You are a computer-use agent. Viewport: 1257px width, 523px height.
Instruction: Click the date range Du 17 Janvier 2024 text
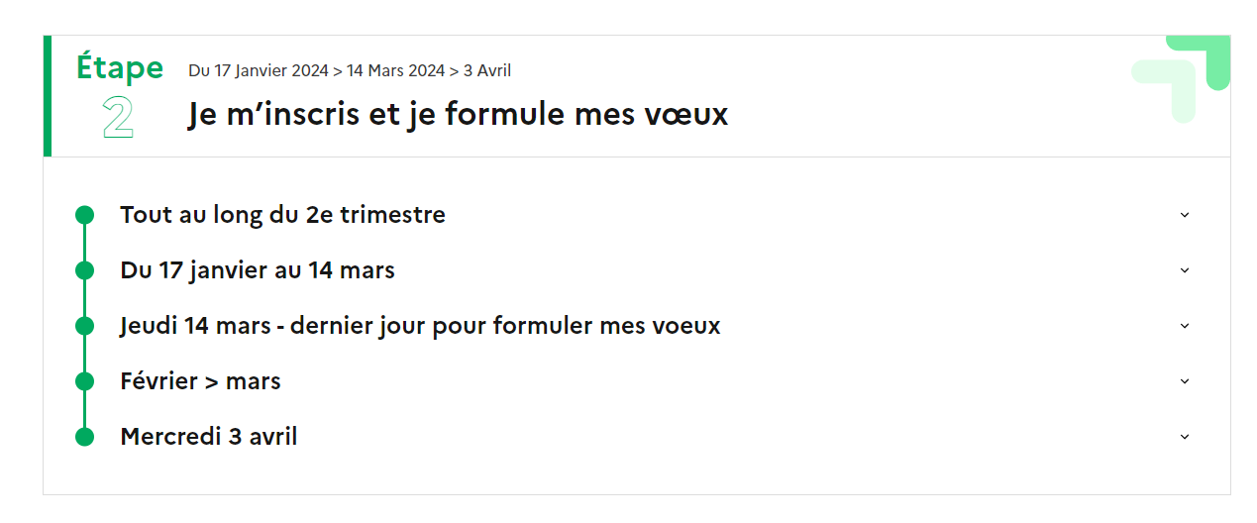pos(259,70)
